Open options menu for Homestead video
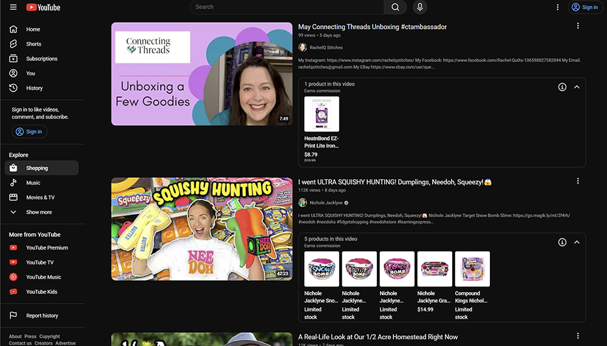607x346 pixels. tap(578, 336)
